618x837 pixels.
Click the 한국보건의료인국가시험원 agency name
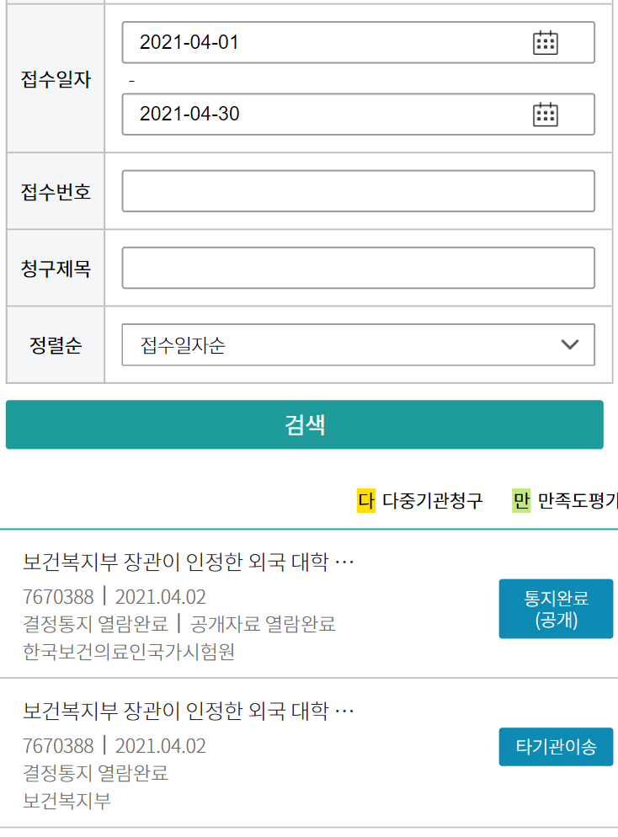pyautogui.click(x=129, y=652)
